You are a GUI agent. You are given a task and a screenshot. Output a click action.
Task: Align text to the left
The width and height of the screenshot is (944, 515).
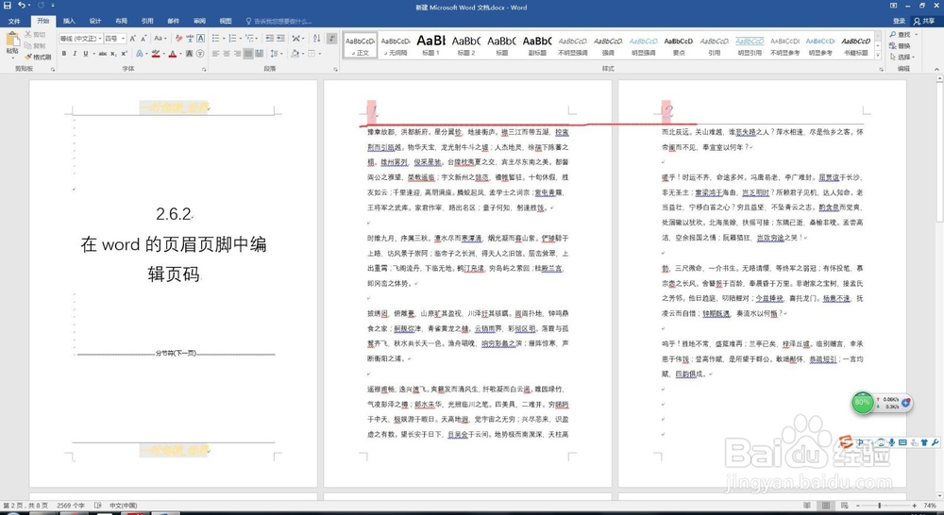(215, 54)
